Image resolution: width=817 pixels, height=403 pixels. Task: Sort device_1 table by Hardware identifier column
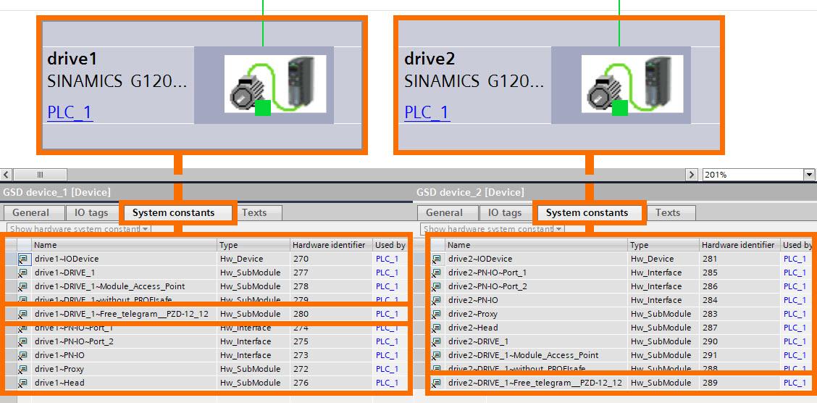[x=331, y=245]
